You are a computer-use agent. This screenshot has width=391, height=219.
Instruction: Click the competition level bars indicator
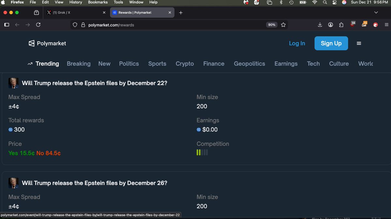pyautogui.click(x=202, y=152)
